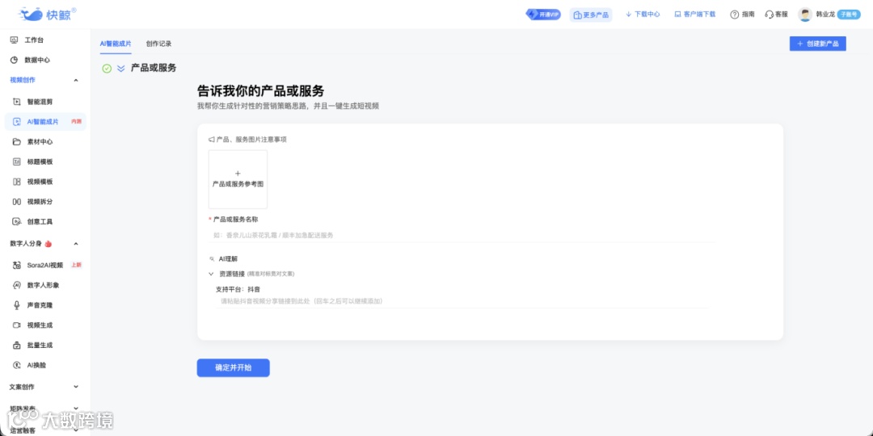Click the 内测 tag beside AI智能成片
Viewport: 873px width, 436px height.
76,122
